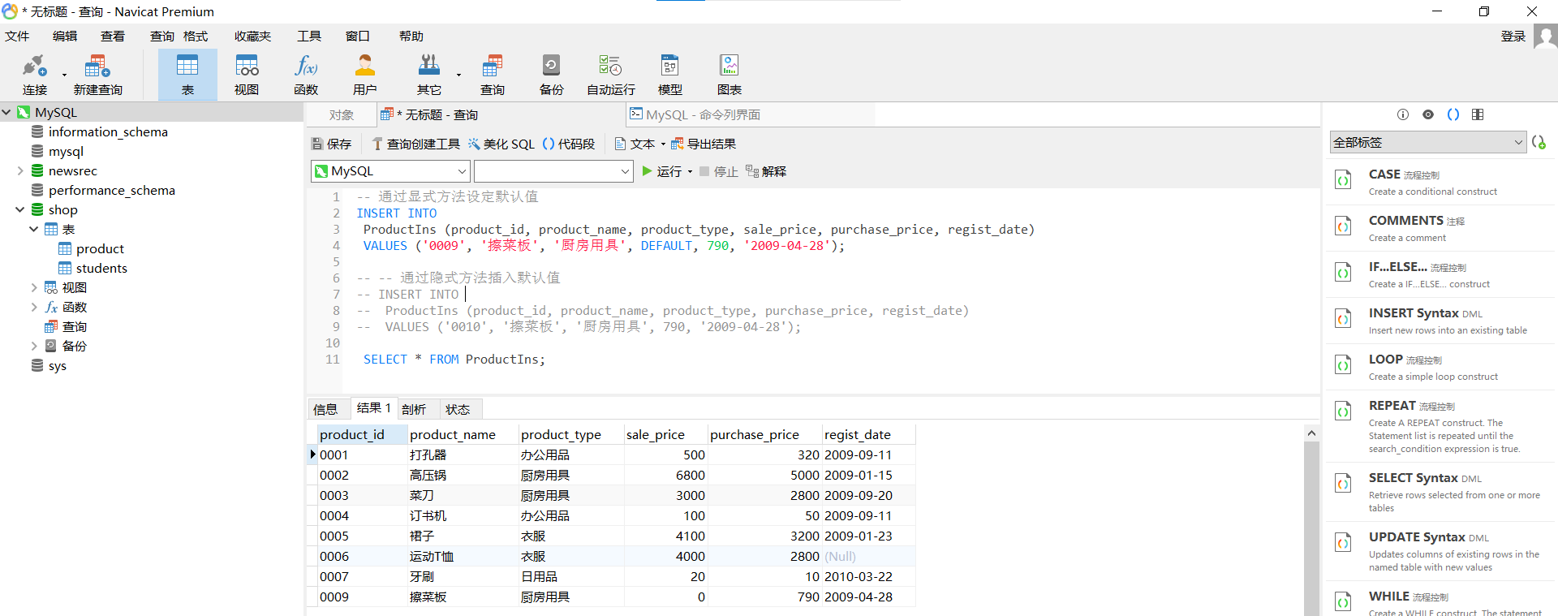Open the 文本 dropdown arrow
Screen dimensions: 1558x616
click(x=663, y=144)
